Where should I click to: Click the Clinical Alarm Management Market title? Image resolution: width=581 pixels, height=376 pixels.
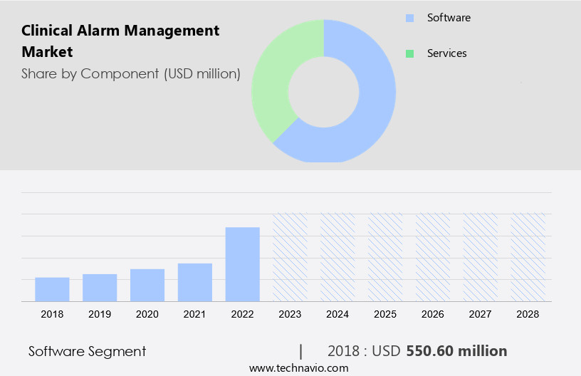(x=120, y=41)
